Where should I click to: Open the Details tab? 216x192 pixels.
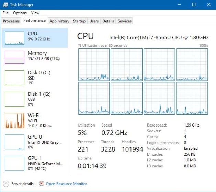click(x=108, y=21)
